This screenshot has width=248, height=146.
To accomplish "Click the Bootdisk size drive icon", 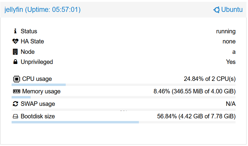I will (x=15, y=116).
